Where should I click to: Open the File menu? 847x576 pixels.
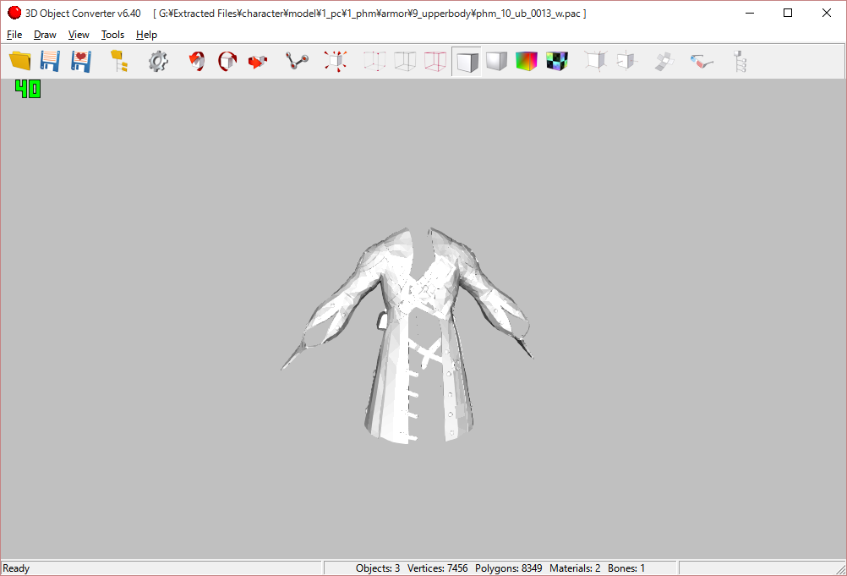click(x=14, y=35)
